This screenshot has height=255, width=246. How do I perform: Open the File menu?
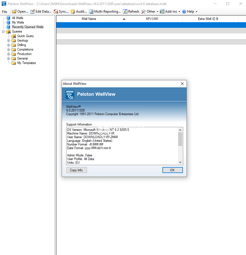(x=4, y=12)
